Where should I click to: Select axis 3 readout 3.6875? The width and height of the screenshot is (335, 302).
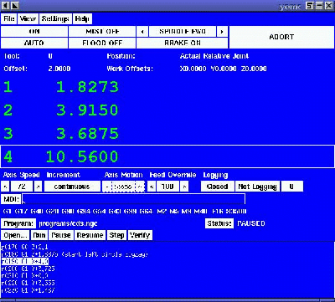pyautogui.click(x=167, y=134)
